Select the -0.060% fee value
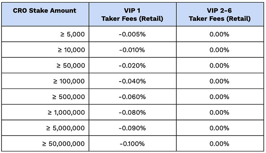The image size is (266, 153). pos(132,97)
